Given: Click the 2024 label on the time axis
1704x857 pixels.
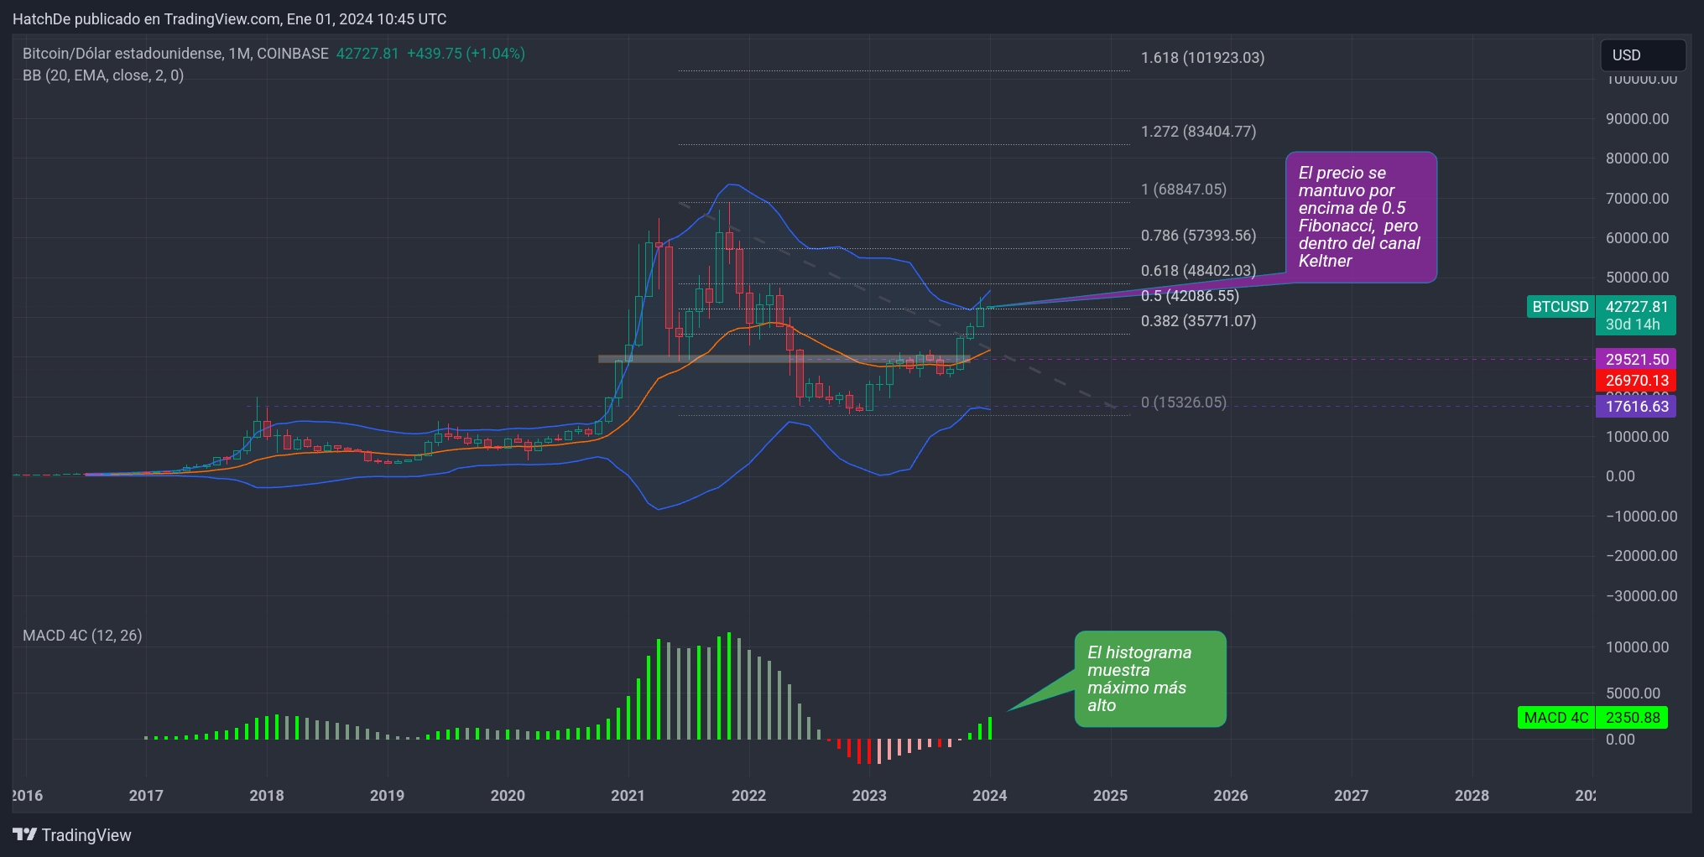Looking at the screenshot, I should click(x=989, y=795).
